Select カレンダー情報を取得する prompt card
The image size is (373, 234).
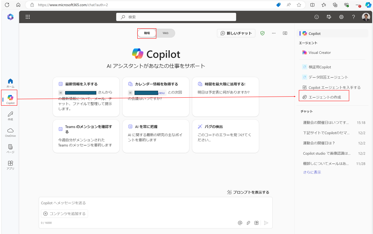(x=156, y=97)
